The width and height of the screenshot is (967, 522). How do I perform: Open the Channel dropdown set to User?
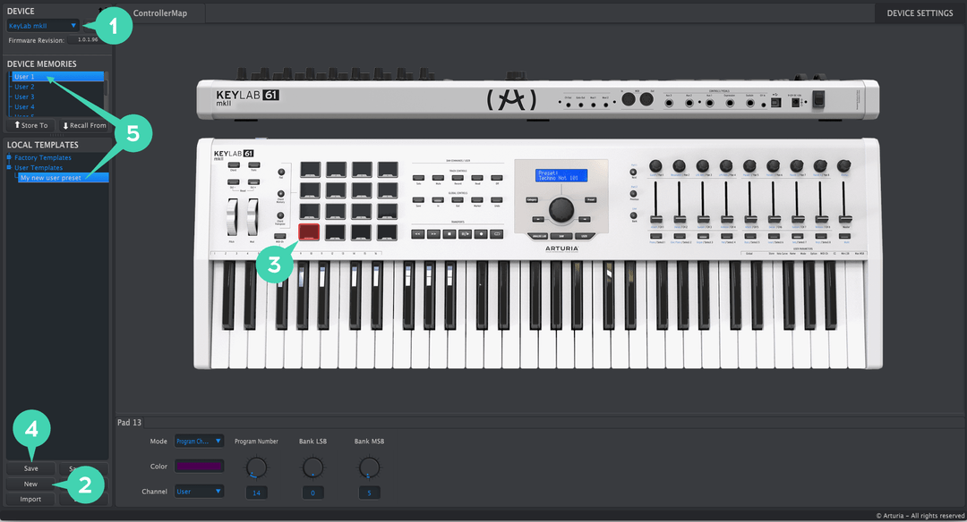199,492
